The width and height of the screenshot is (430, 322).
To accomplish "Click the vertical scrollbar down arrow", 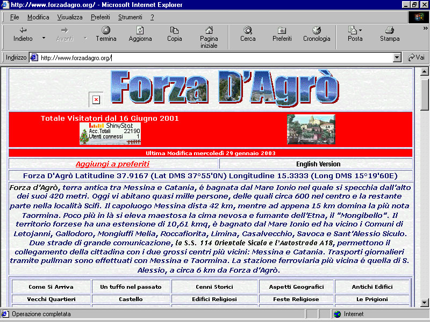I will (424, 303).
